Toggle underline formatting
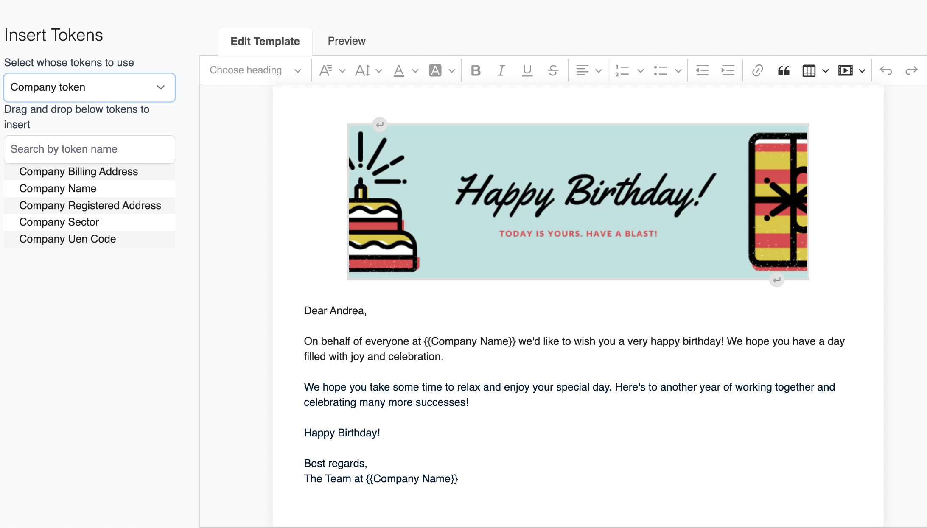 tap(527, 70)
